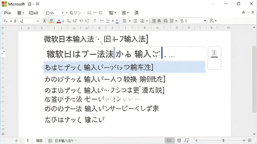Viewport: 257px width, 144px height.
Task: Switch to the selected print layout view button
Action: (169, 140)
